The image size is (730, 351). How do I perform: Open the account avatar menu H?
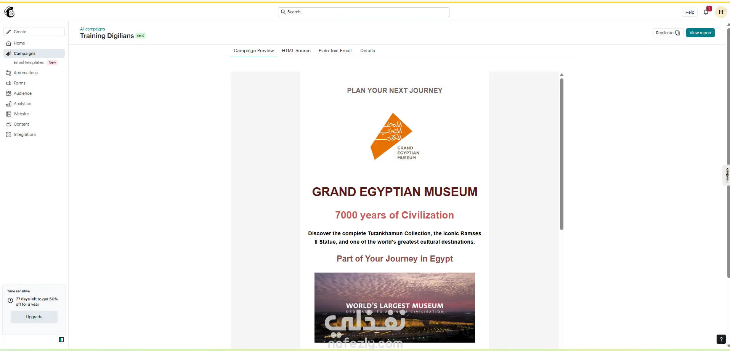point(721,12)
